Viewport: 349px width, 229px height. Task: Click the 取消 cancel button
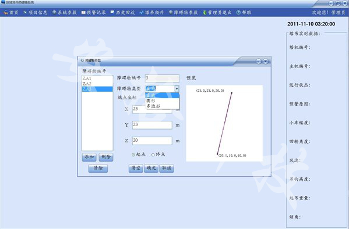click(167, 168)
